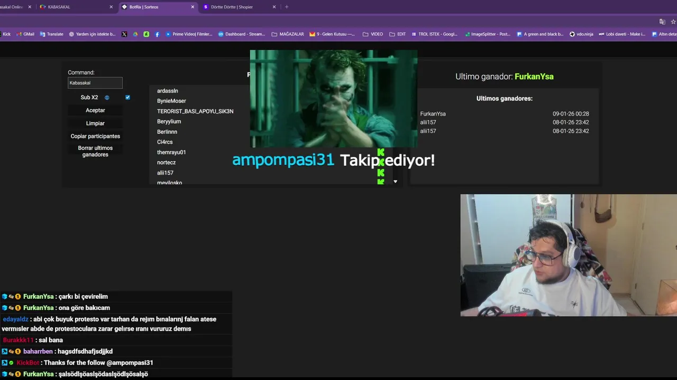Open the 'Lobi daveti - Make' bookmark
Image resolution: width=677 pixels, height=380 pixels.
[622, 34]
